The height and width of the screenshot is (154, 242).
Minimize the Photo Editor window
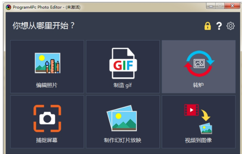tap(211, 6)
